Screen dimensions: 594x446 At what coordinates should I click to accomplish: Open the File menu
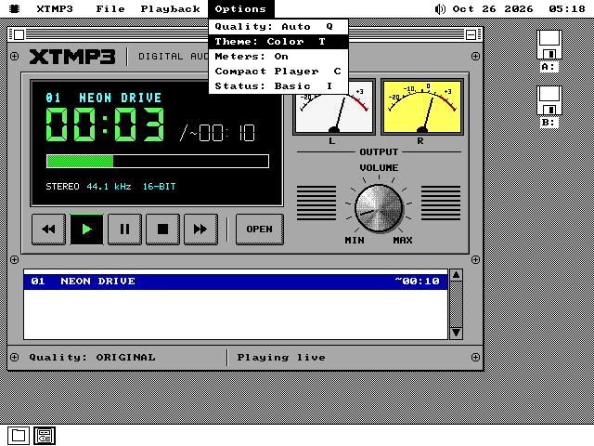(110, 8)
